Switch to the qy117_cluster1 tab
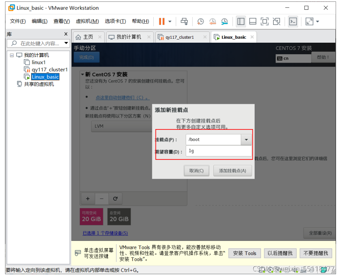This screenshot has width=340, height=276. click(x=180, y=37)
